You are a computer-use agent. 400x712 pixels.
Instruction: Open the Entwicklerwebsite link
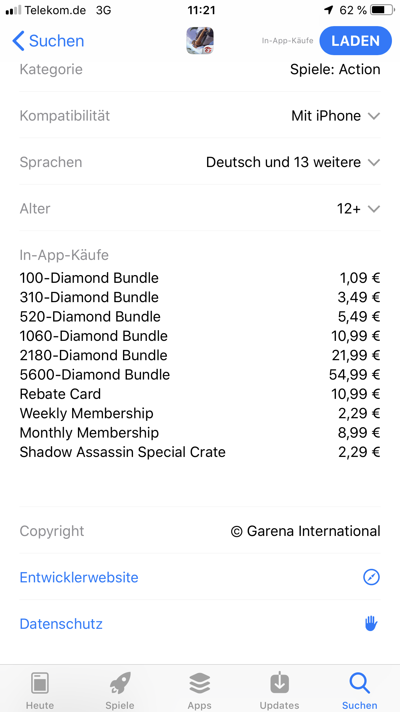[x=79, y=578]
